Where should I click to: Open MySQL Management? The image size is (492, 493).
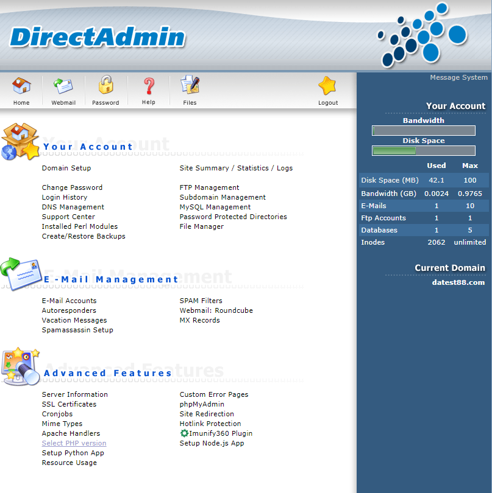point(215,207)
